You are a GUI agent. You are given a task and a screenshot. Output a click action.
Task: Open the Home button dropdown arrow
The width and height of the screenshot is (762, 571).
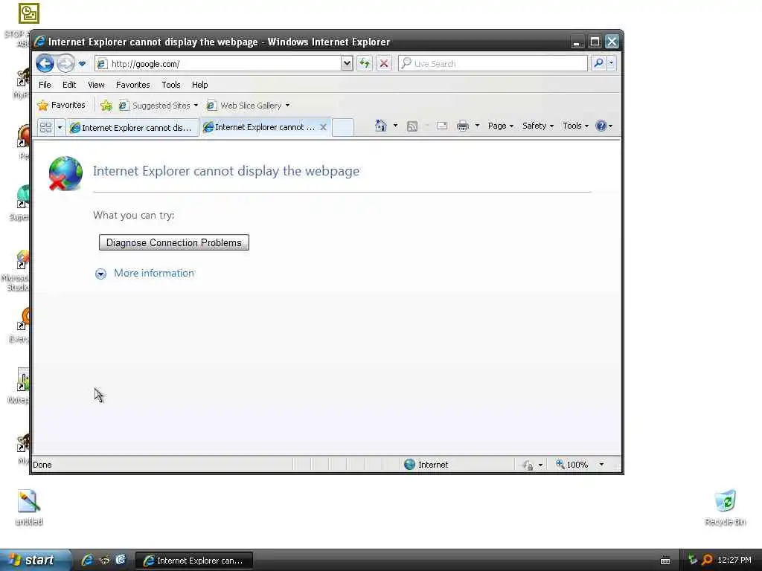pyautogui.click(x=395, y=126)
